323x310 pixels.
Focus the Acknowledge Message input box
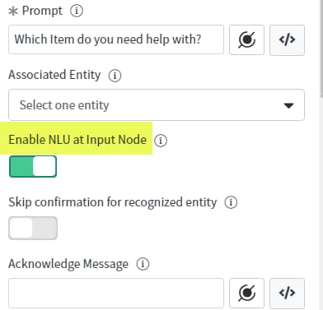[116, 294]
